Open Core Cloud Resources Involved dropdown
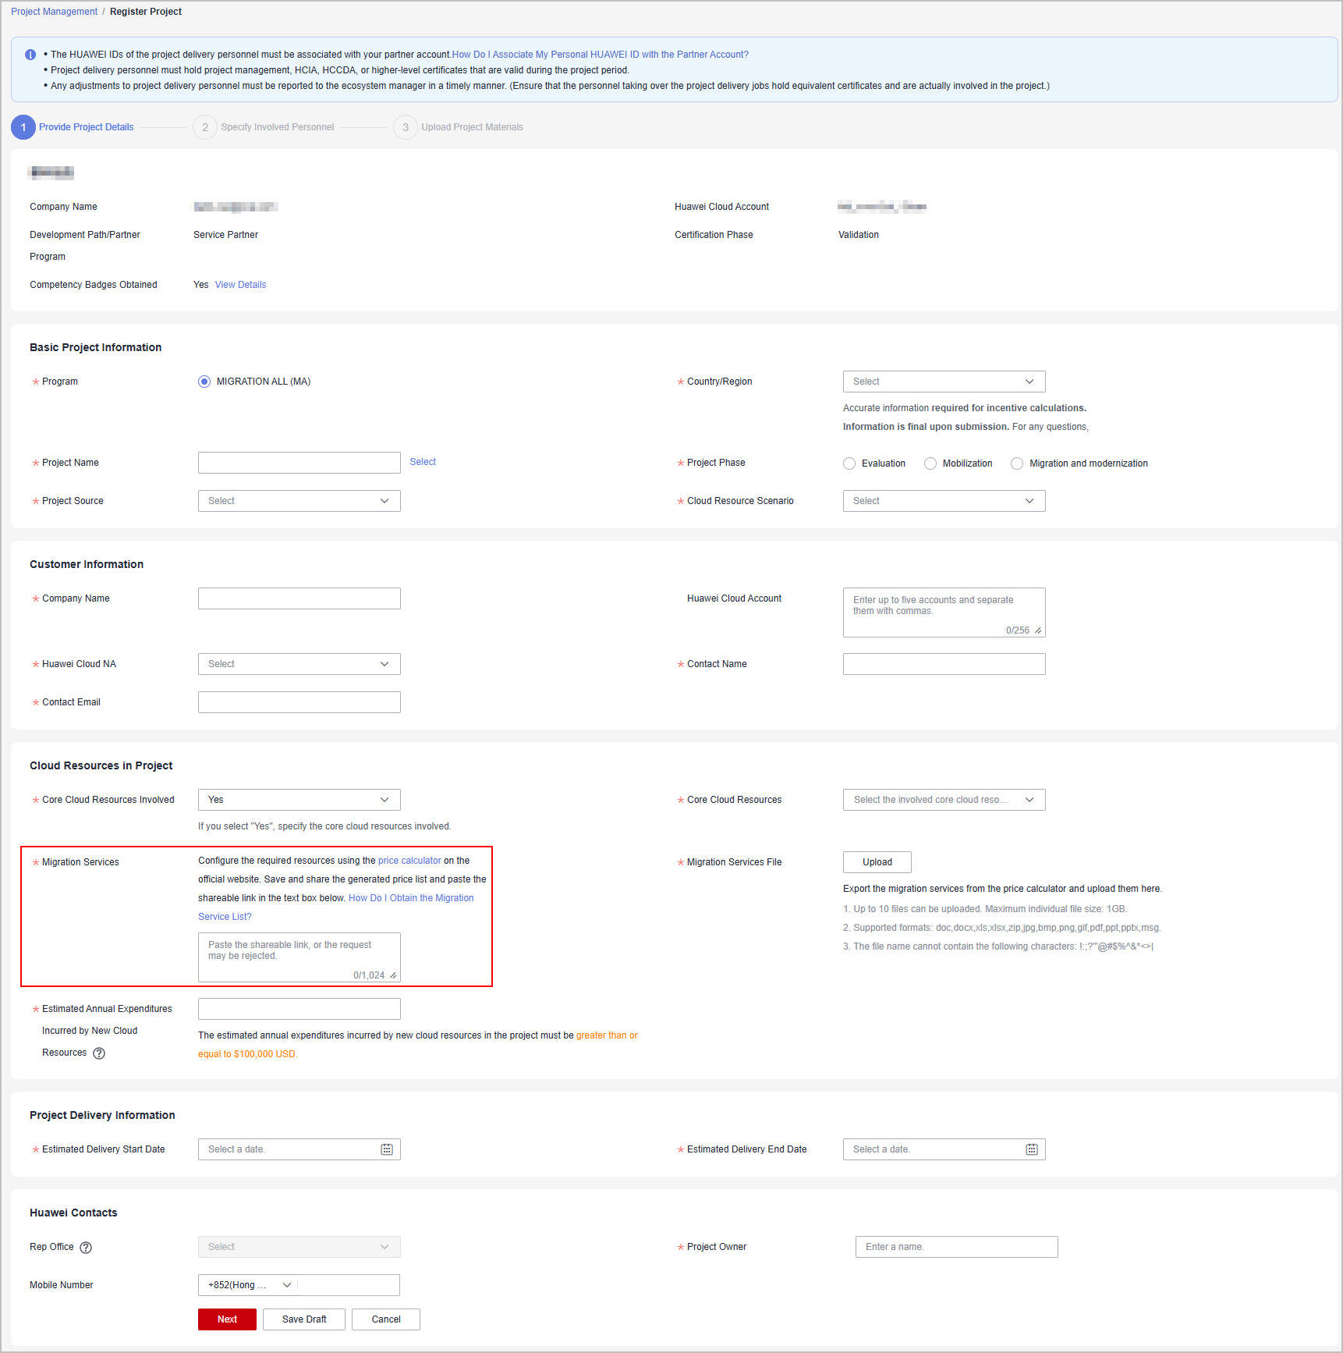1343x1353 pixels. [299, 800]
